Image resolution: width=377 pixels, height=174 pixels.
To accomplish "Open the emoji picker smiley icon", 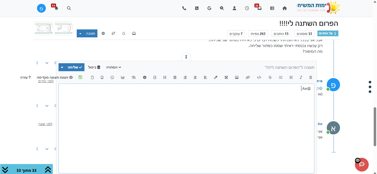I will point(112,78).
